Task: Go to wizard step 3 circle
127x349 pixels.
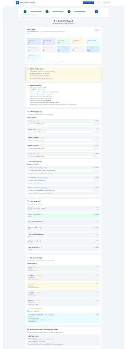Action: [x=69, y=12]
